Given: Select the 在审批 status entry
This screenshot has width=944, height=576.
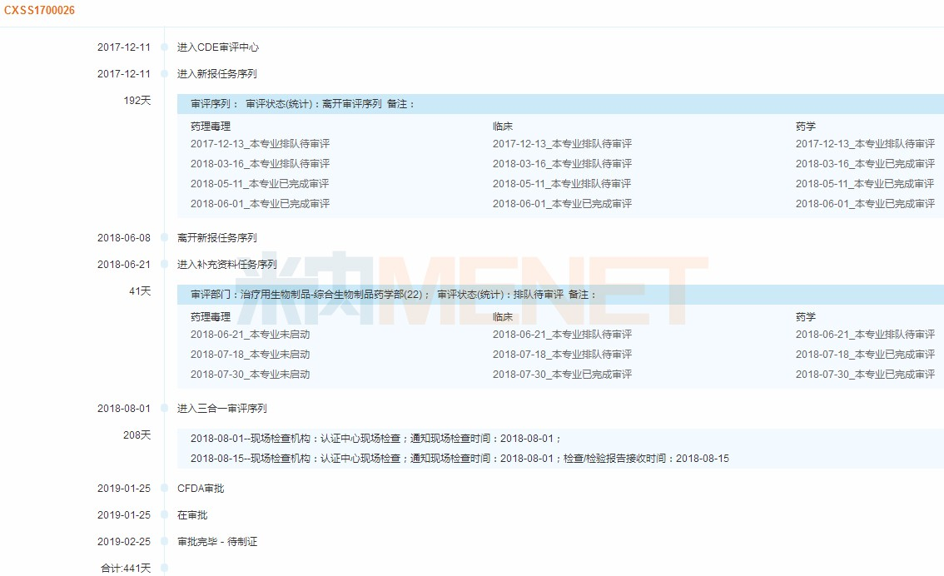Looking at the screenshot, I should pos(192,515).
